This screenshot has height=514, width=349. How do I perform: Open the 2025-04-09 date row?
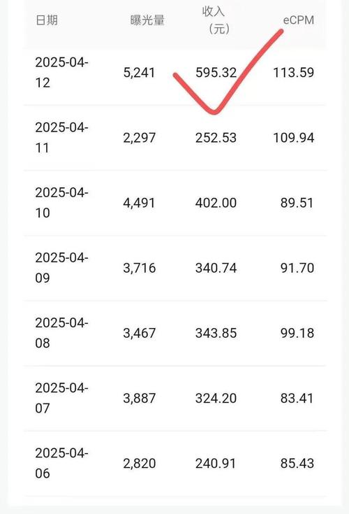[175, 268]
